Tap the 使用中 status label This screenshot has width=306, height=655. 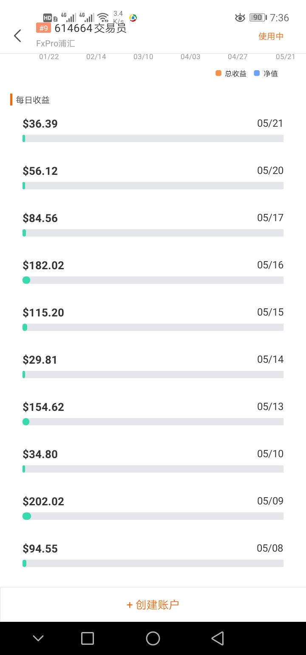click(x=271, y=36)
